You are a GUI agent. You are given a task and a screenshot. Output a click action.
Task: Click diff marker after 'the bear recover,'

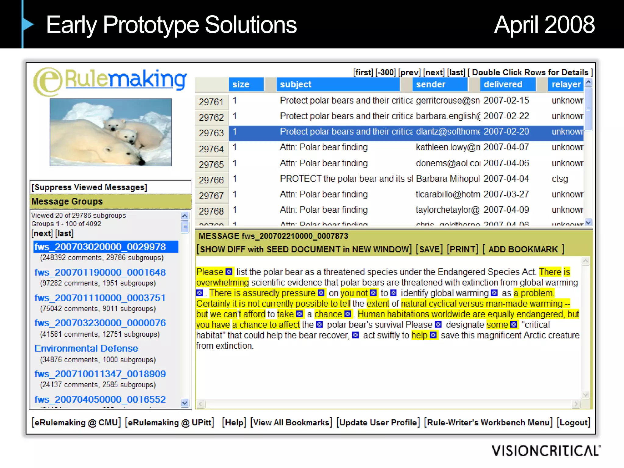pyautogui.click(x=355, y=335)
